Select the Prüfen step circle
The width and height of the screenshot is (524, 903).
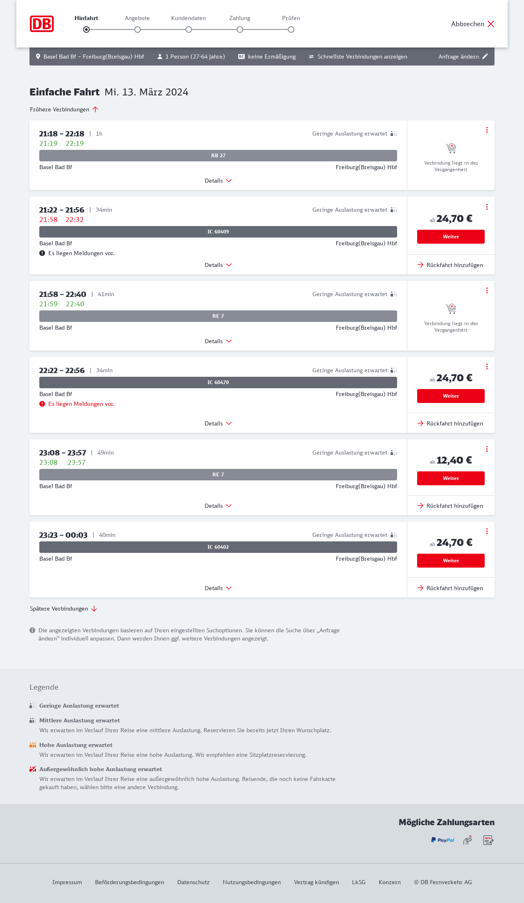tap(291, 29)
